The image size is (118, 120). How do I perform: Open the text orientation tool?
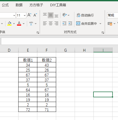(64, 15)
